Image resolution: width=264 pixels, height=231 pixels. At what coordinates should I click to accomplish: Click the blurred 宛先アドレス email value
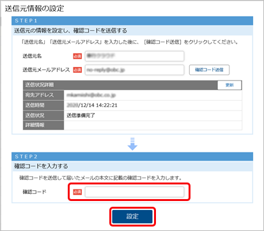(x=91, y=95)
